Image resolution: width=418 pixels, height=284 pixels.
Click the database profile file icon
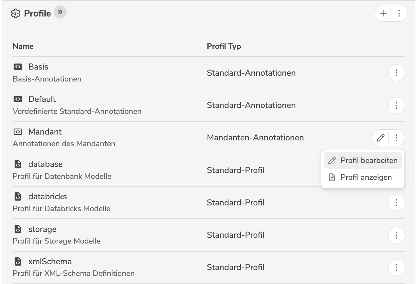(x=18, y=164)
